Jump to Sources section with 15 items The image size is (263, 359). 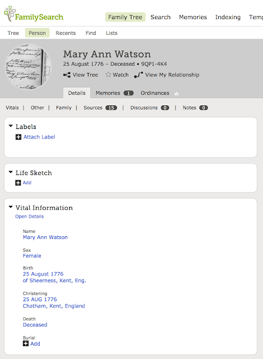click(x=100, y=108)
